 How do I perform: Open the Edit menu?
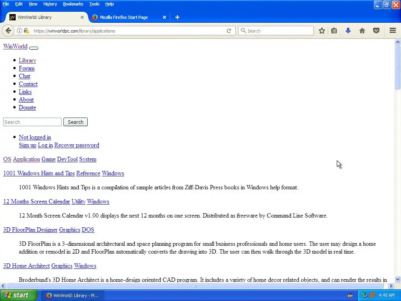coord(19,4)
